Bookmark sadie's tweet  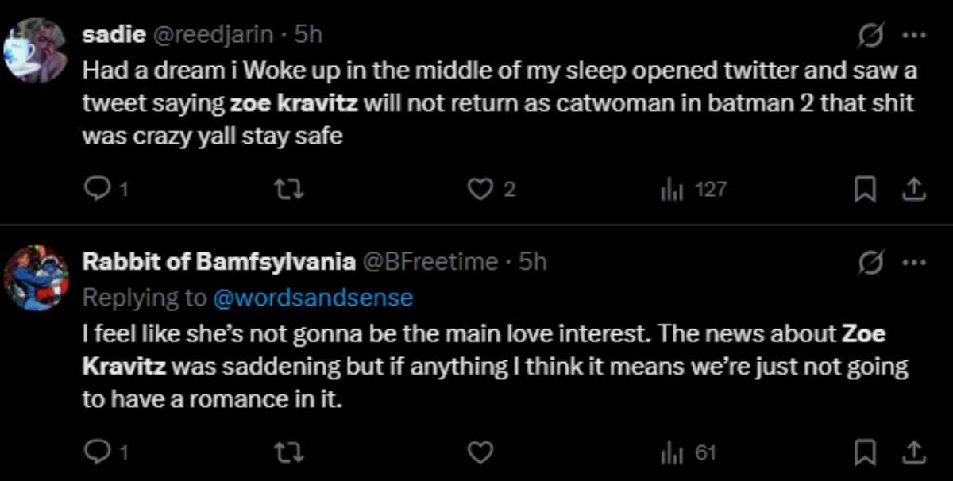pyautogui.click(x=865, y=189)
